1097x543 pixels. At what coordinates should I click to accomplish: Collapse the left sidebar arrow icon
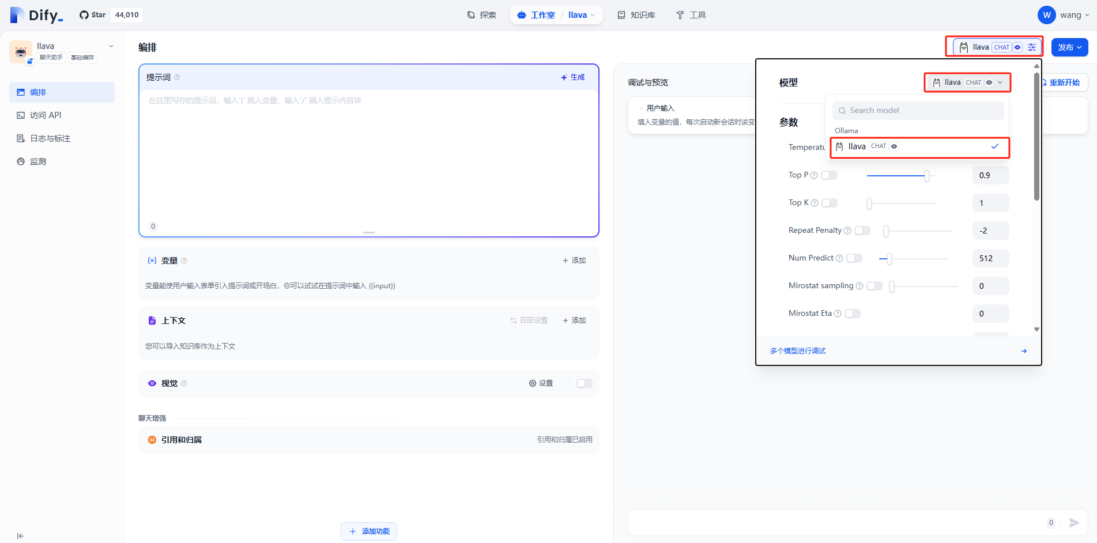click(21, 536)
